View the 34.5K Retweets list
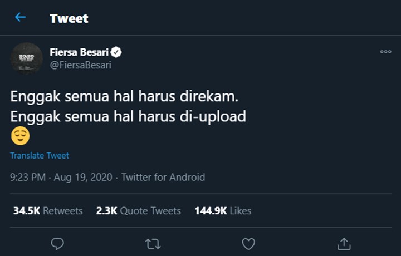The height and width of the screenshot is (256, 401). coord(48,211)
